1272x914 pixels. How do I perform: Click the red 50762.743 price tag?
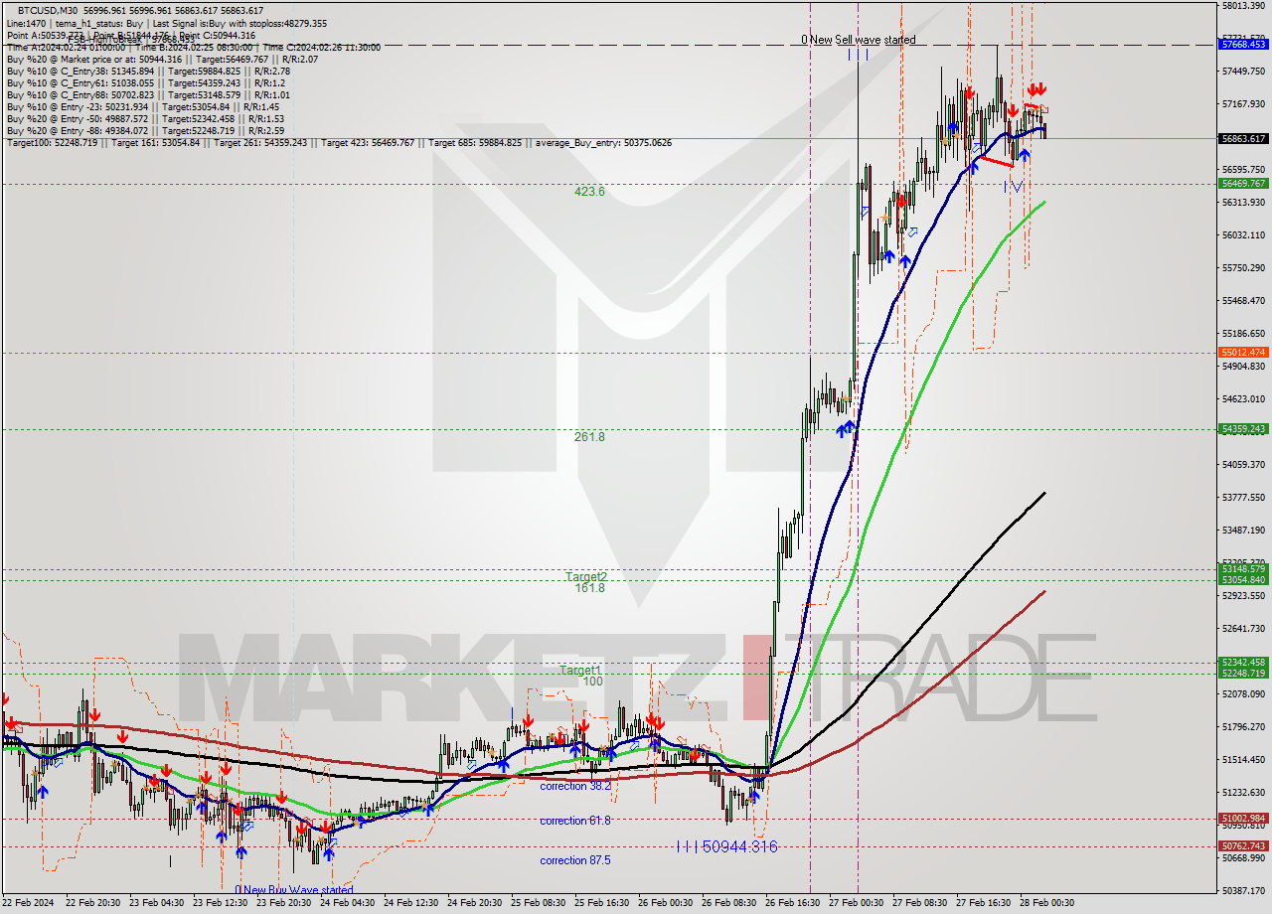1244,845
